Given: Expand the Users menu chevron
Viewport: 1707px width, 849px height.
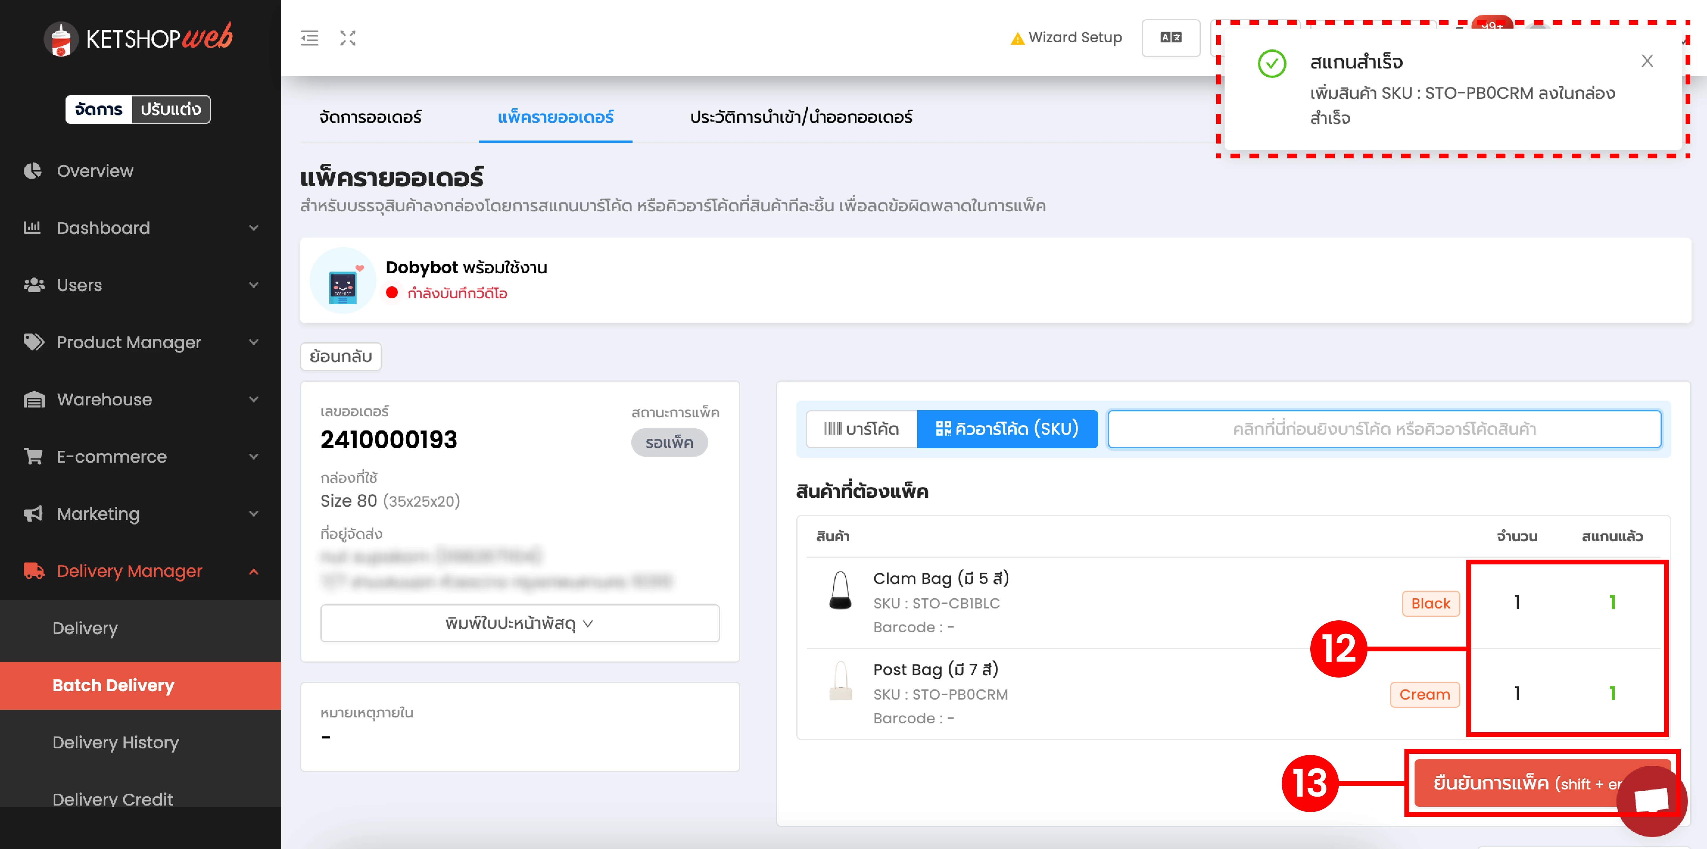Looking at the screenshot, I should coord(254,285).
